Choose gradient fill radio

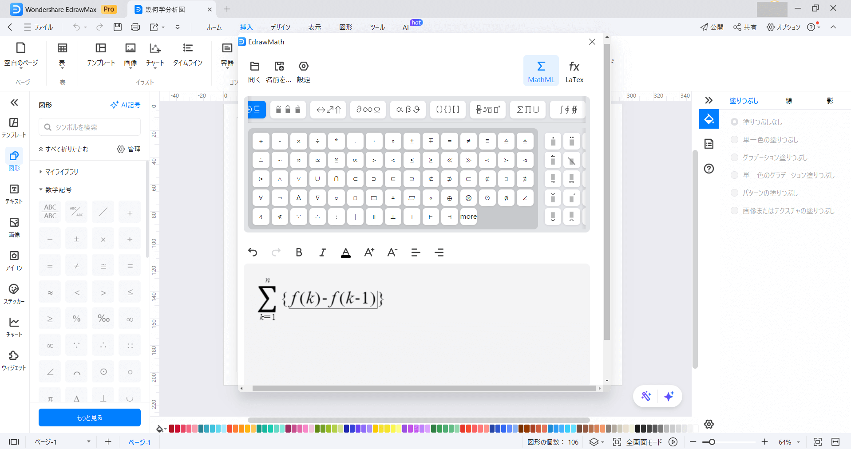point(734,158)
